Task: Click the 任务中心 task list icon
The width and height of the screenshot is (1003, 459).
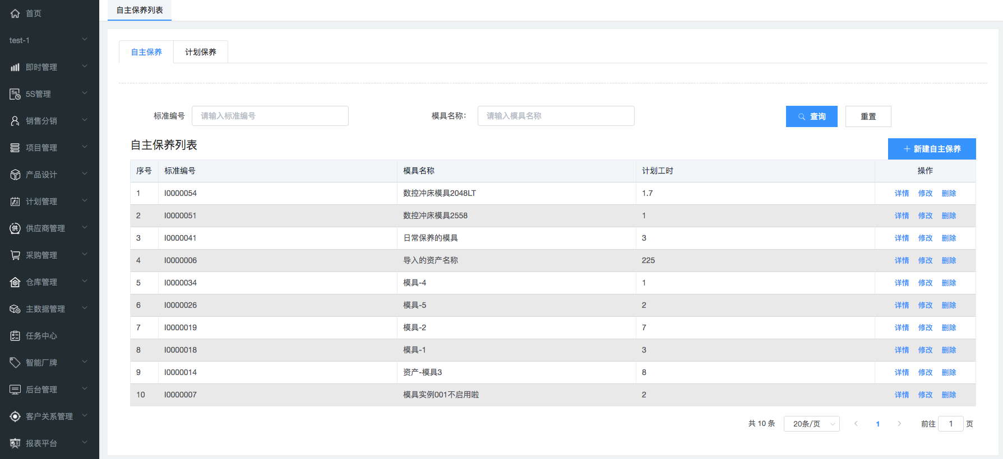Action: pyautogui.click(x=15, y=336)
